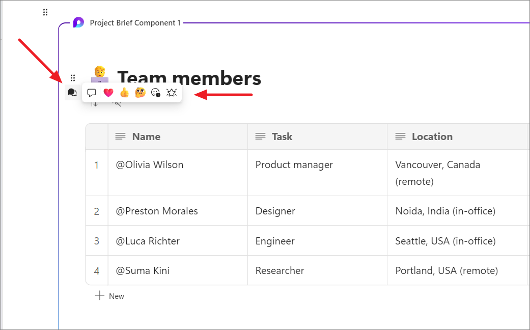The image size is (530, 330).
Task: Open the emoji picker for more reactions
Action: pos(156,93)
